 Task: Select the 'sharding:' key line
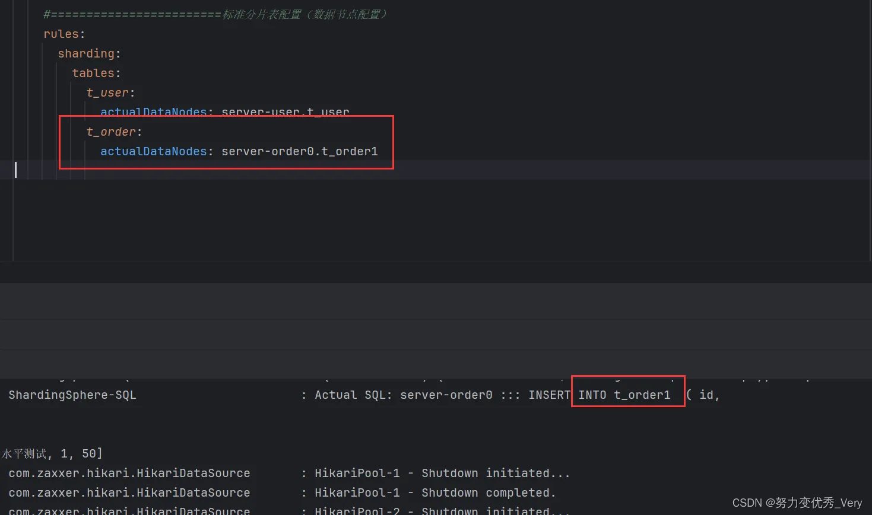click(89, 53)
